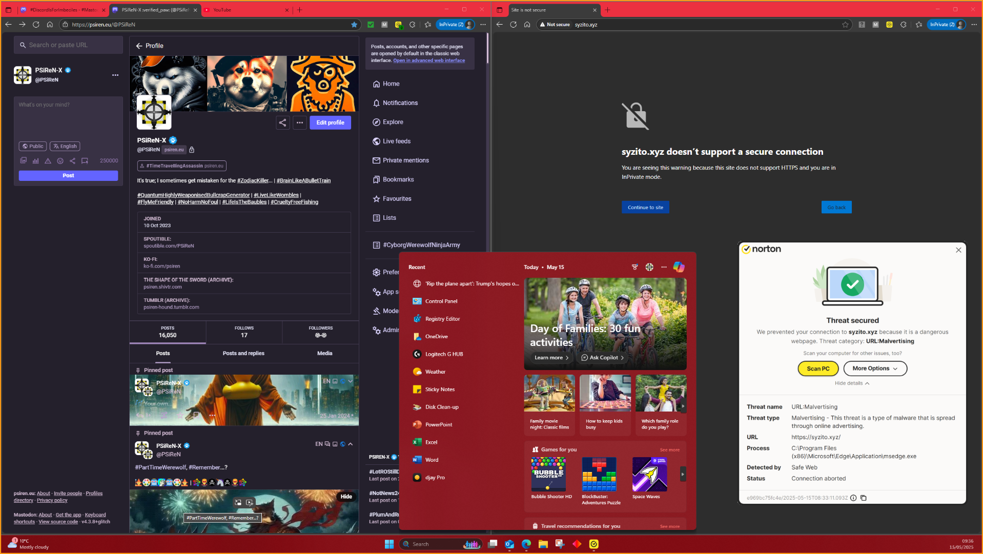Image resolution: width=983 pixels, height=554 pixels.
Task: Click the rewards trophy icon in search panel
Action: (x=635, y=267)
